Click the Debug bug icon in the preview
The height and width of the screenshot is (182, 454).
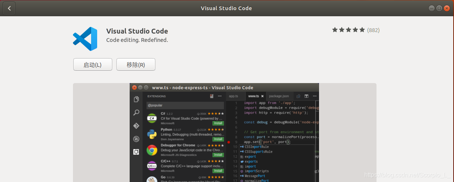tap(136, 139)
